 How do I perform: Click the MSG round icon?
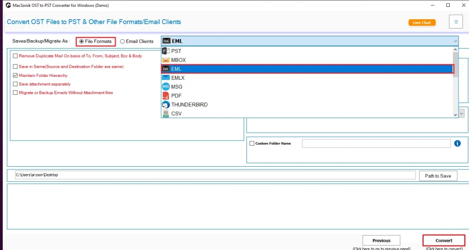coord(166,87)
